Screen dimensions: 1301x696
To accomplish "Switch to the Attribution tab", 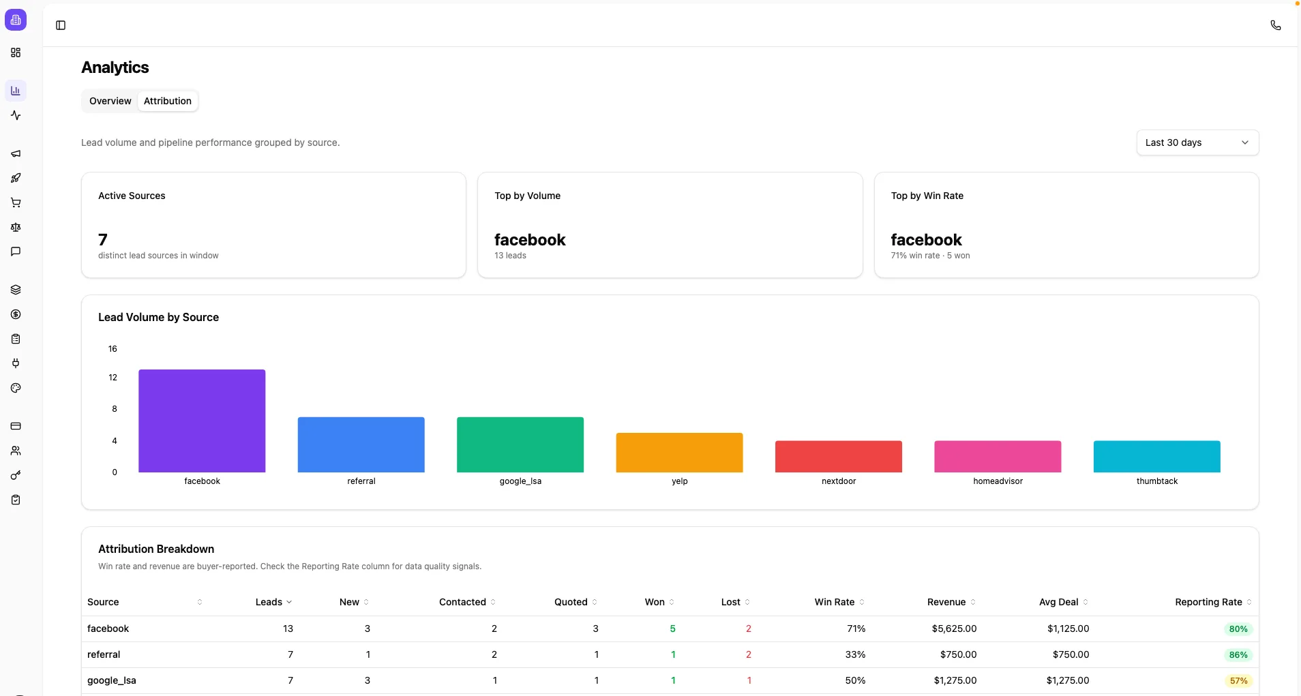I will [168, 101].
